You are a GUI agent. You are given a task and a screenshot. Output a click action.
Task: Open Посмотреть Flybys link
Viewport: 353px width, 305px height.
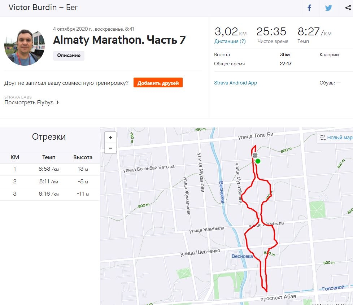coord(29,103)
